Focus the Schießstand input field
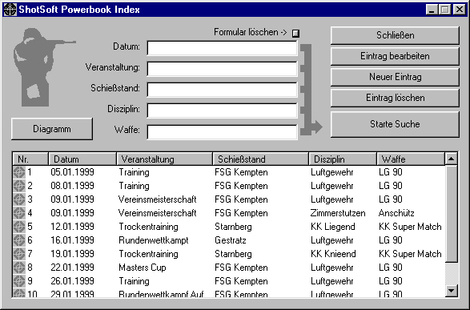Image resolution: width=470 pixels, height=310 pixels. [x=222, y=90]
